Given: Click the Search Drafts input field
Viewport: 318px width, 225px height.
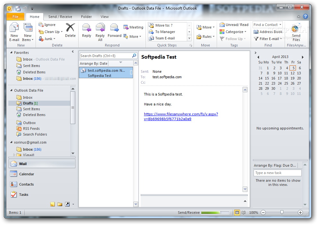Looking at the screenshot, I should pyautogui.click(x=106, y=56).
